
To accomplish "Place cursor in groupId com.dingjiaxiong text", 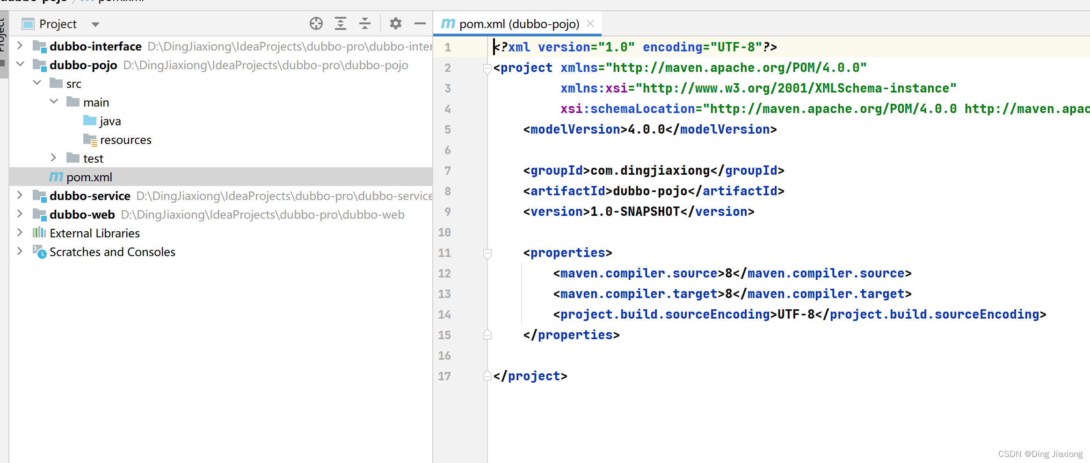I will [650, 171].
